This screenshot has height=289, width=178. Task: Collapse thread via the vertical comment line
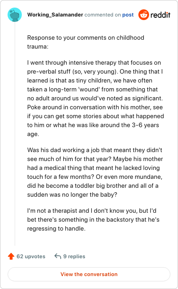[x=15, y=134]
